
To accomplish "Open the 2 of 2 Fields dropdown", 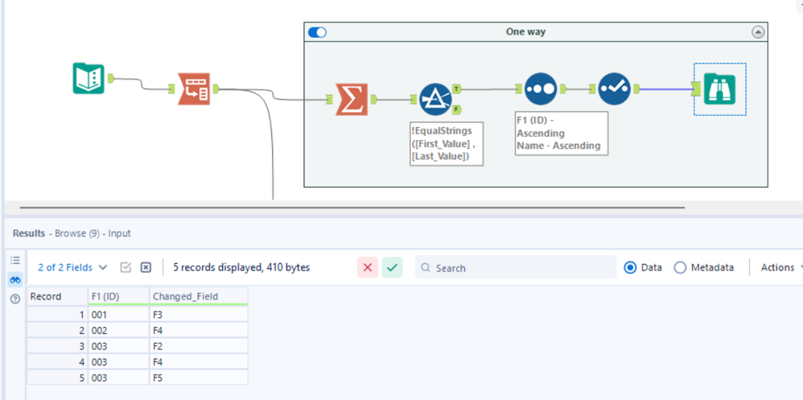I will (72, 267).
